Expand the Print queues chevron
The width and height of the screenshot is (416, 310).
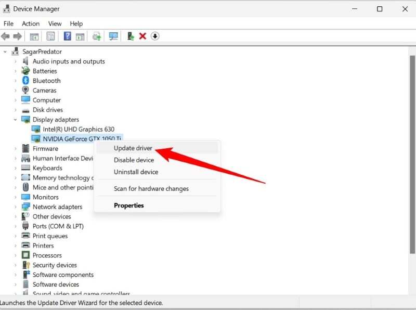click(x=16, y=236)
